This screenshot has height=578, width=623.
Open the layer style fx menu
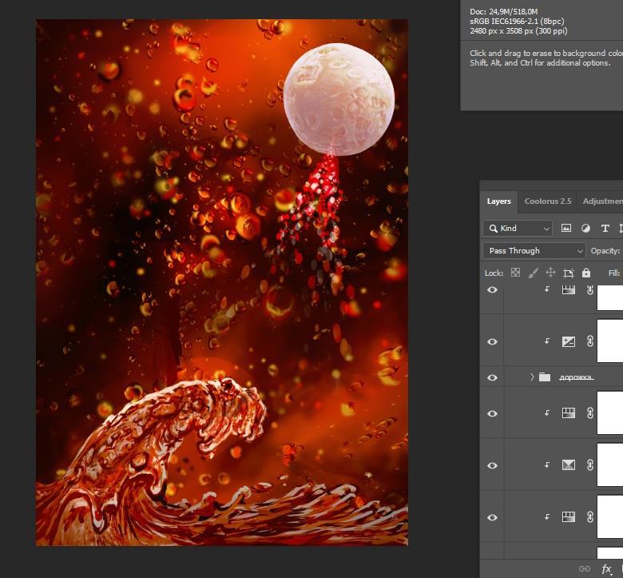(606, 568)
